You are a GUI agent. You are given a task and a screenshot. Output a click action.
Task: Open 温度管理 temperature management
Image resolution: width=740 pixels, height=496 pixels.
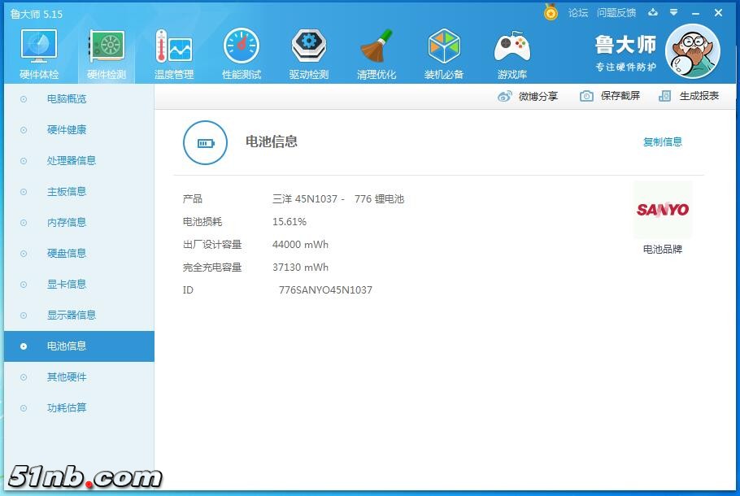click(x=173, y=53)
